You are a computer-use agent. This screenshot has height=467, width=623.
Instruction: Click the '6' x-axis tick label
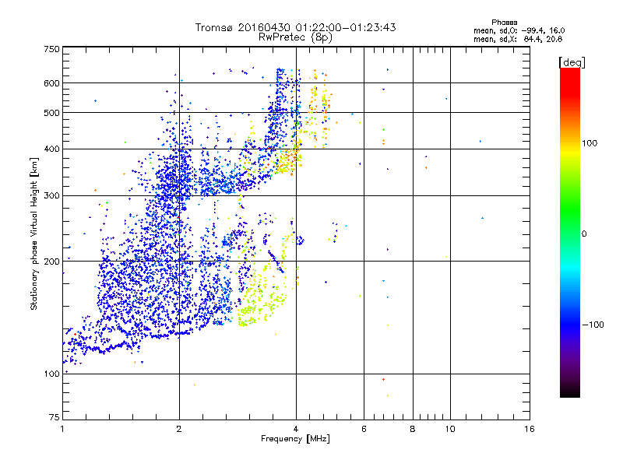pyautogui.click(x=364, y=429)
